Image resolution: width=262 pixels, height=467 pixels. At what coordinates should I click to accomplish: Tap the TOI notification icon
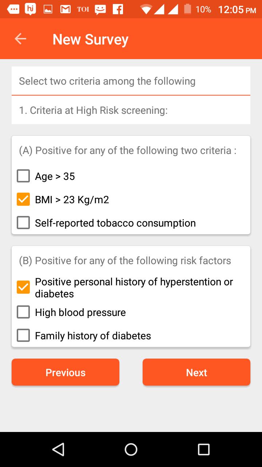(83, 10)
